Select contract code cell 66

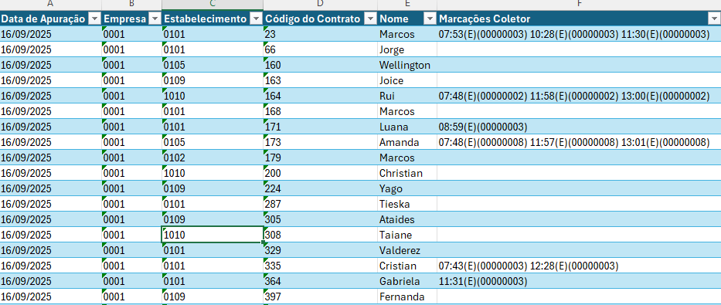point(321,49)
